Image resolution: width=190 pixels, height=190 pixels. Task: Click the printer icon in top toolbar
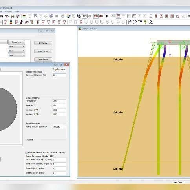pyautogui.click(x=13, y=16)
